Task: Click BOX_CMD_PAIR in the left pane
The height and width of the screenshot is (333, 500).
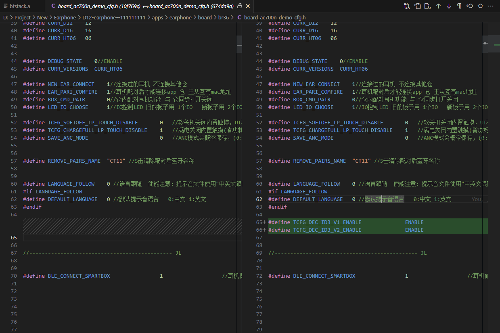Action: click(x=67, y=100)
